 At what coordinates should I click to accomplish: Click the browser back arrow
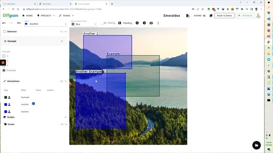click(x=4, y=9)
